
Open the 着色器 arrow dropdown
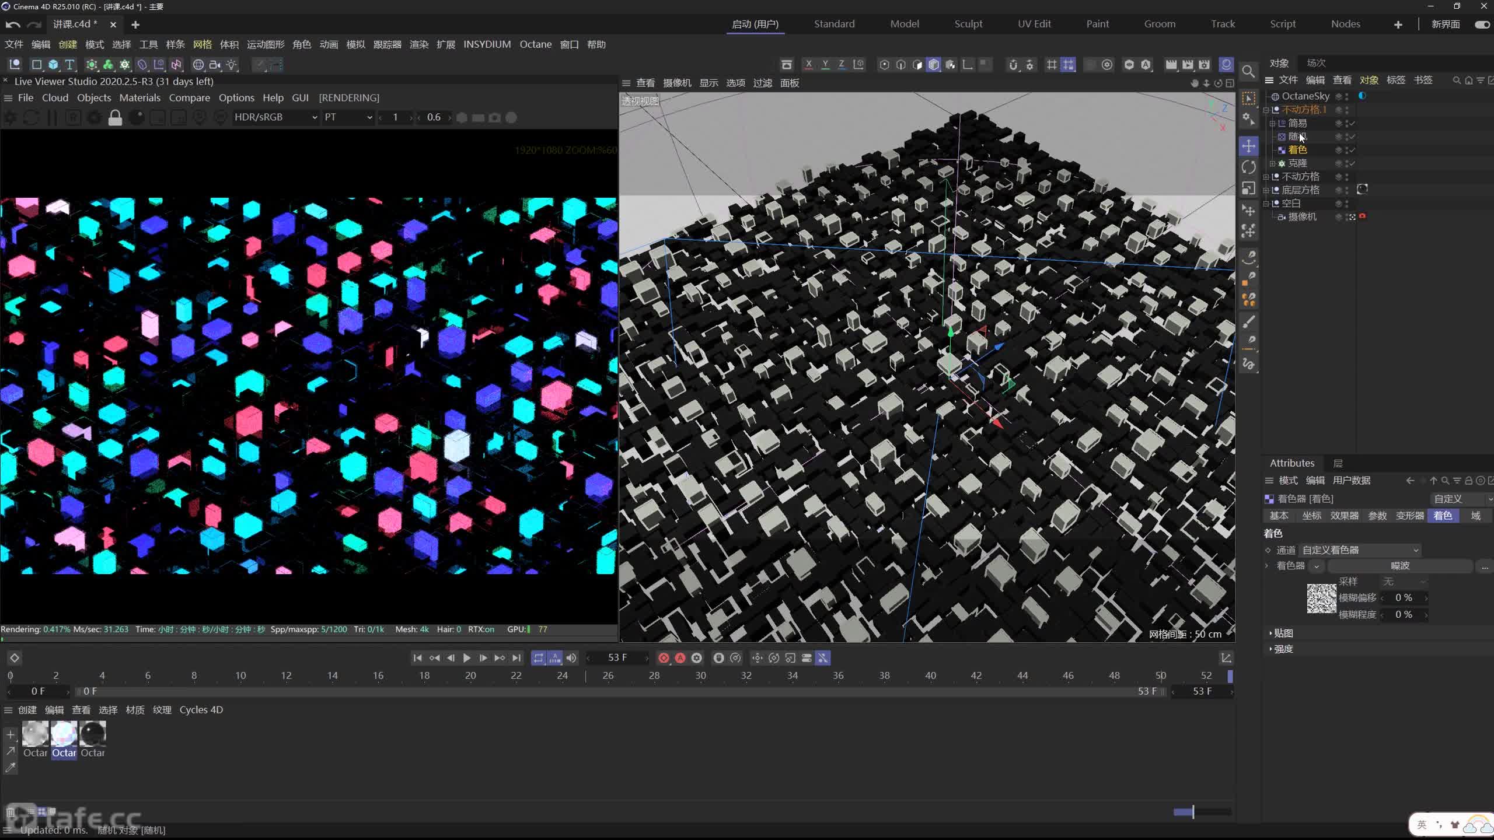coord(1316,566)
